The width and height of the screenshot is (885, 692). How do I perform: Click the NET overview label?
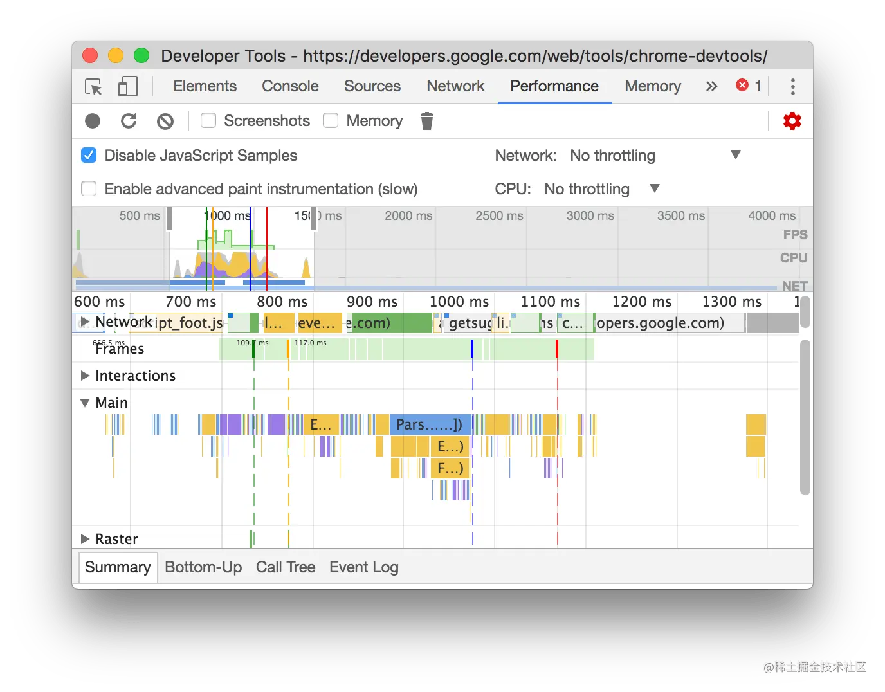pos(795,286)
